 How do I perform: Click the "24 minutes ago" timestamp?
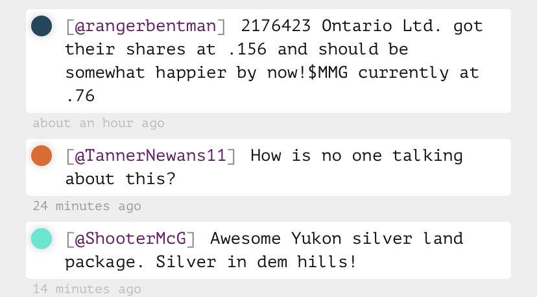pos(87,206)
